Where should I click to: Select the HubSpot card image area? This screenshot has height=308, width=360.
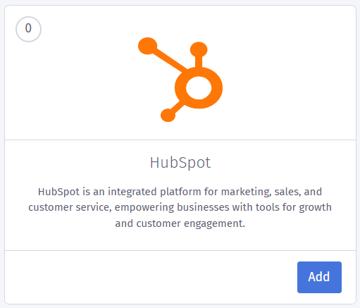tap(180, 73)
